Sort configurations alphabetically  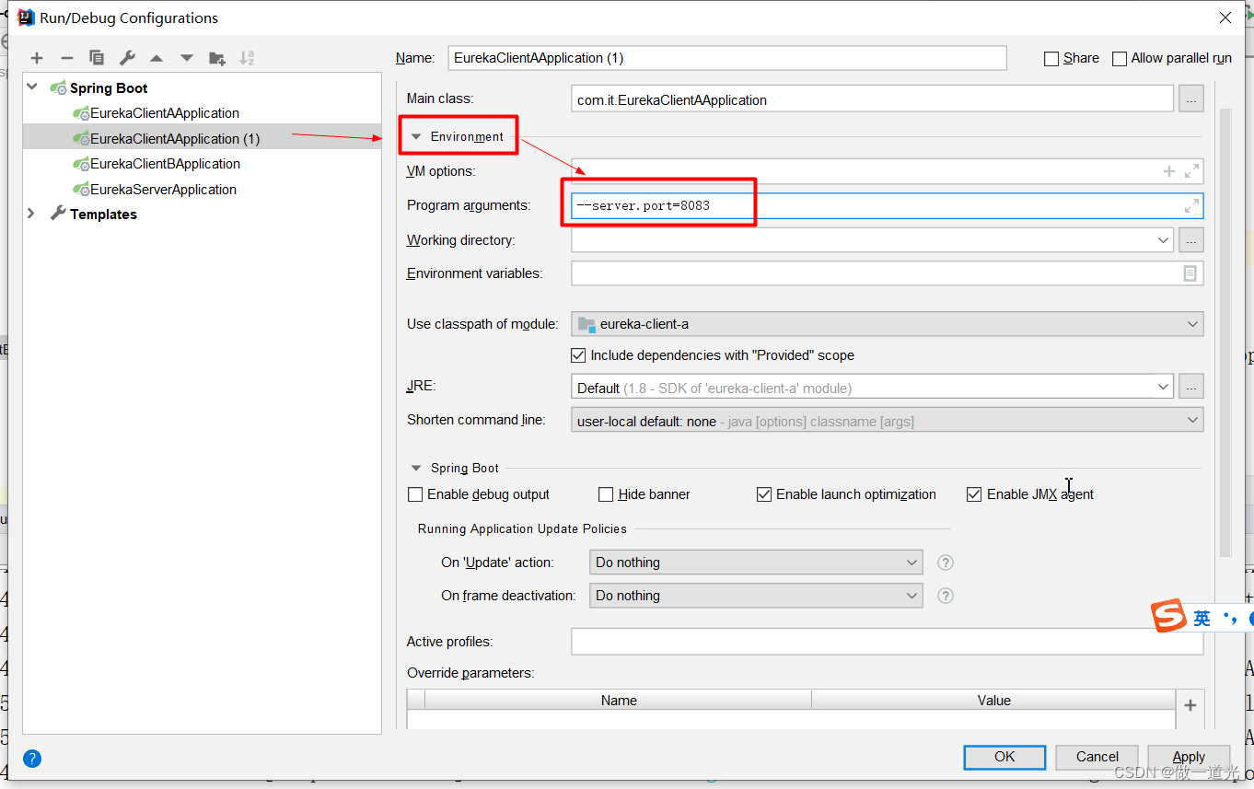tap(247, 58)
